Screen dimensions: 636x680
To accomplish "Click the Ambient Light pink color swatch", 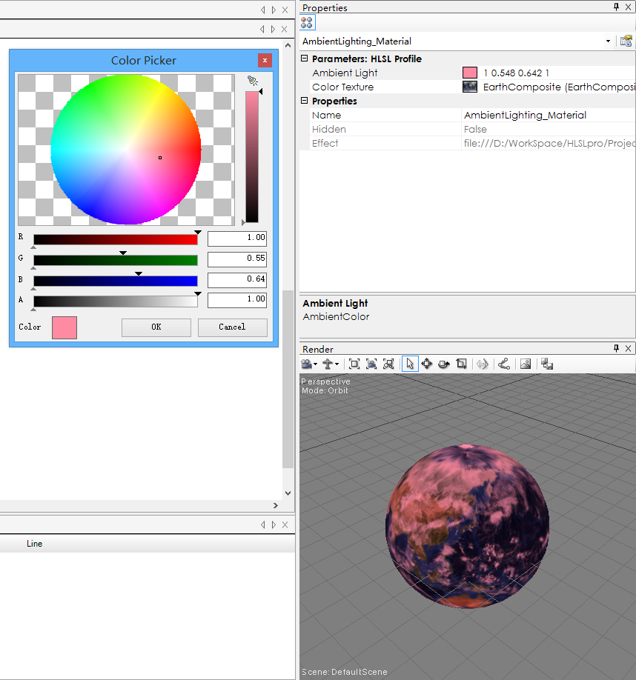I will tap(470, 73).
